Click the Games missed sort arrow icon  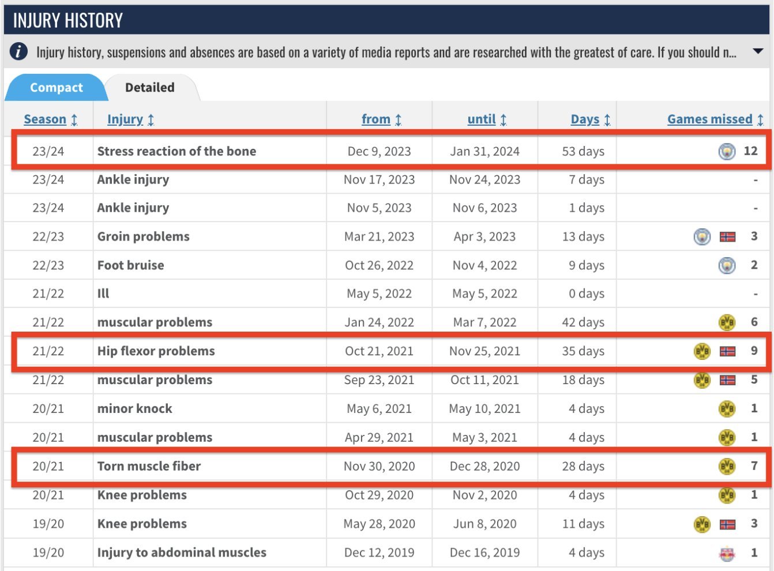click(760, 120)
